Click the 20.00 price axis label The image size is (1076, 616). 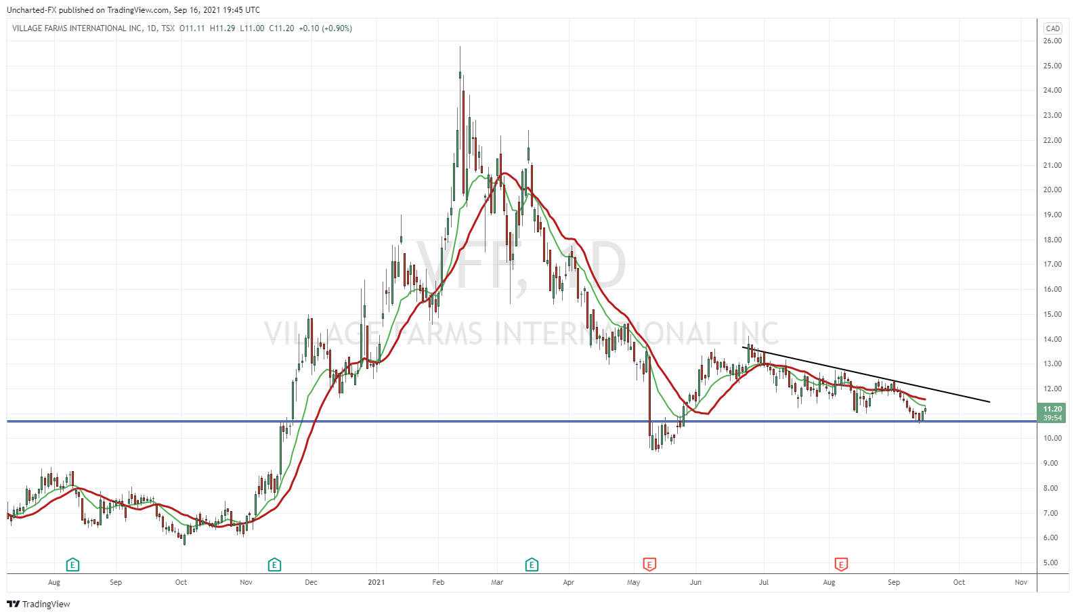1052,190
